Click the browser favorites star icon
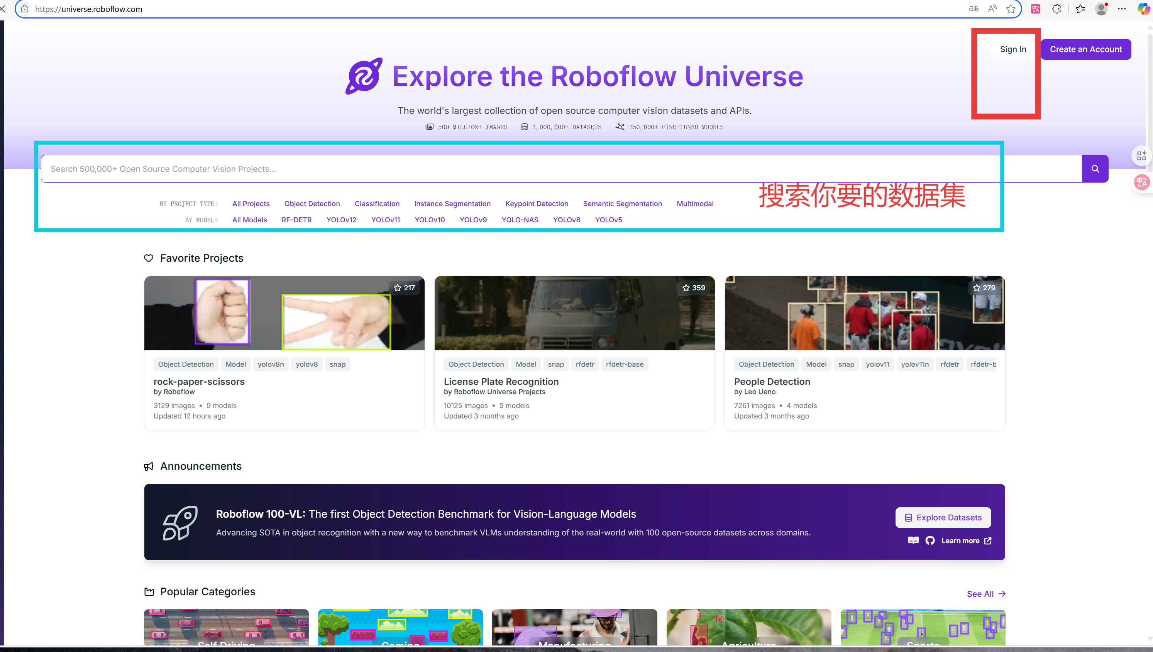1153x652 pixels. (1010, 9)
